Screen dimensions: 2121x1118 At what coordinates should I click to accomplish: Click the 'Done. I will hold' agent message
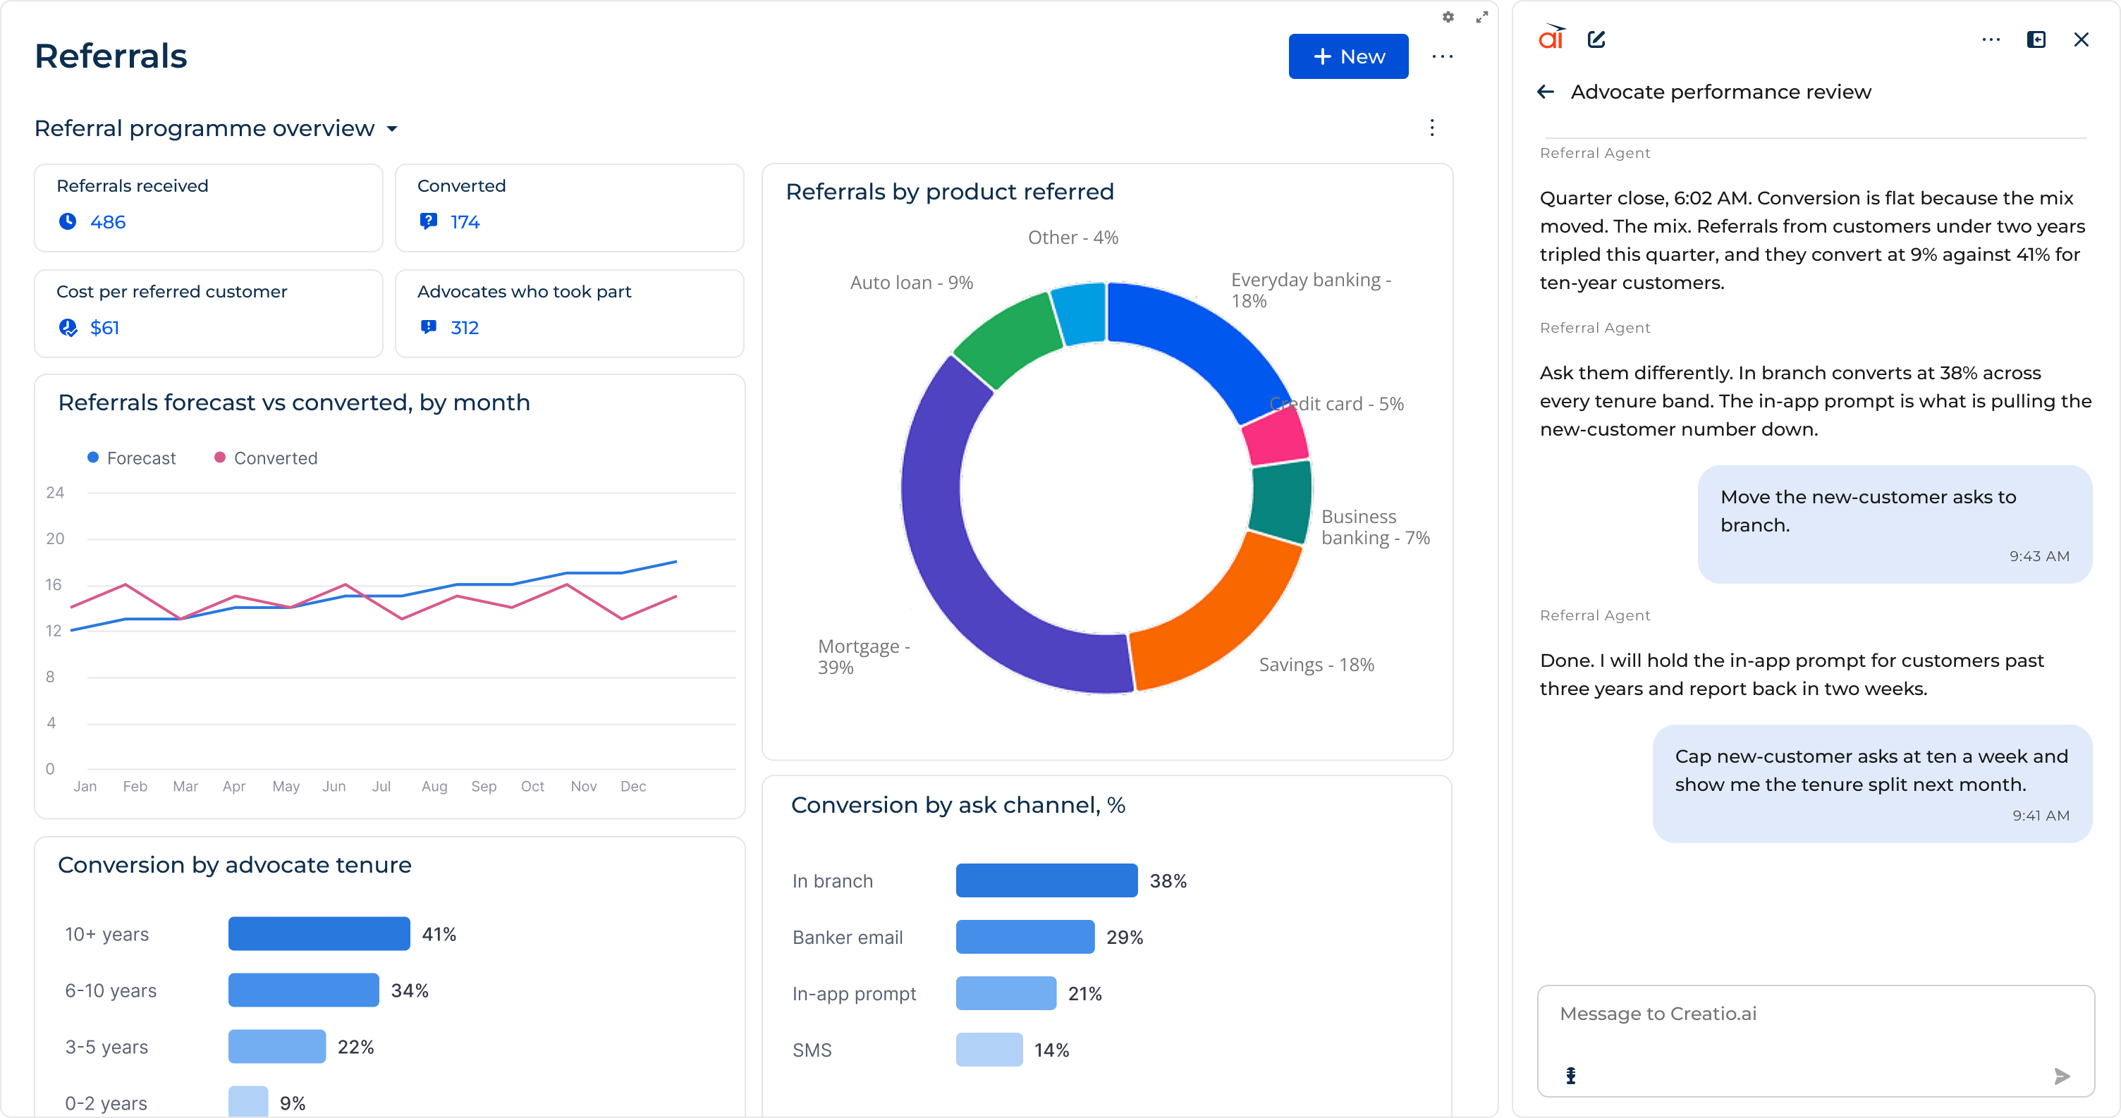coord(1792,675)
